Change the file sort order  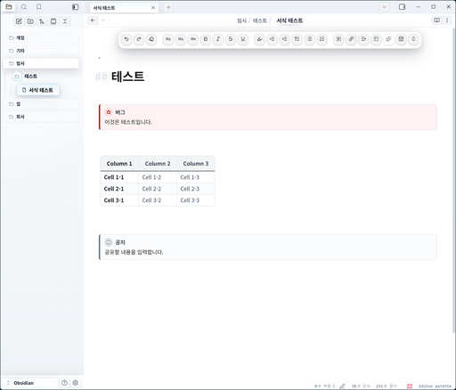[x=42, y=21]
